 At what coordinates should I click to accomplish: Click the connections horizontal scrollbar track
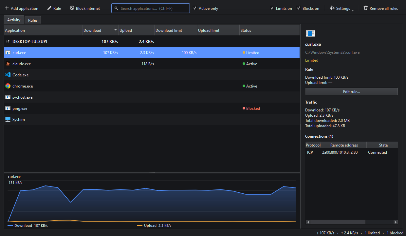pos(351,222)
